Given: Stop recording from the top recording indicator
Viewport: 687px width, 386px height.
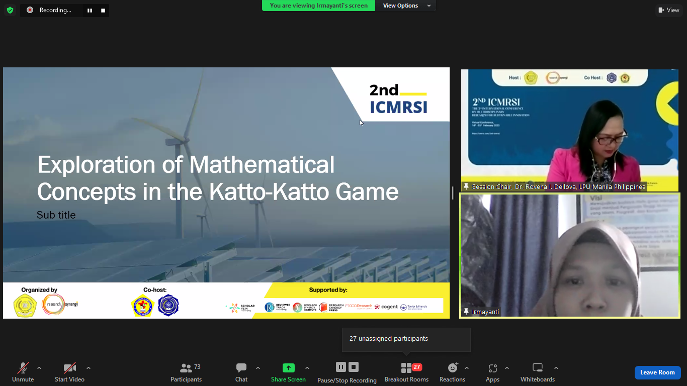Looking at the screenshot, I should click(103, 10).
